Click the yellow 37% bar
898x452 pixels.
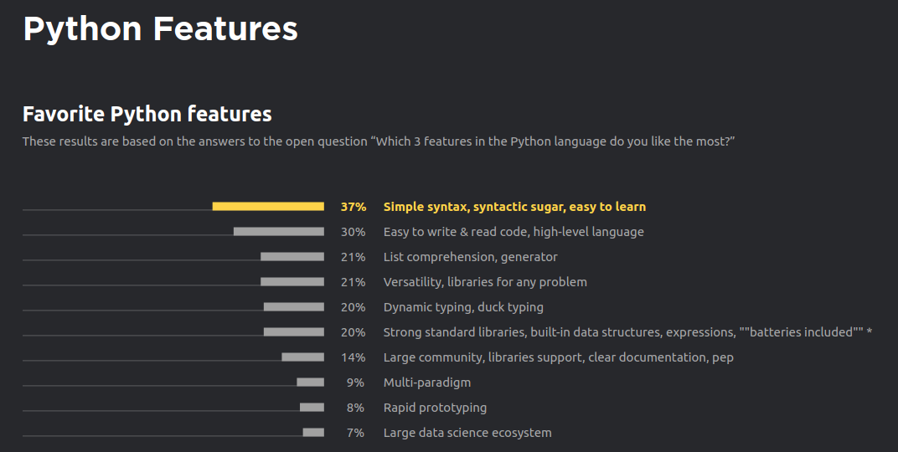click(x=268, y=207)
